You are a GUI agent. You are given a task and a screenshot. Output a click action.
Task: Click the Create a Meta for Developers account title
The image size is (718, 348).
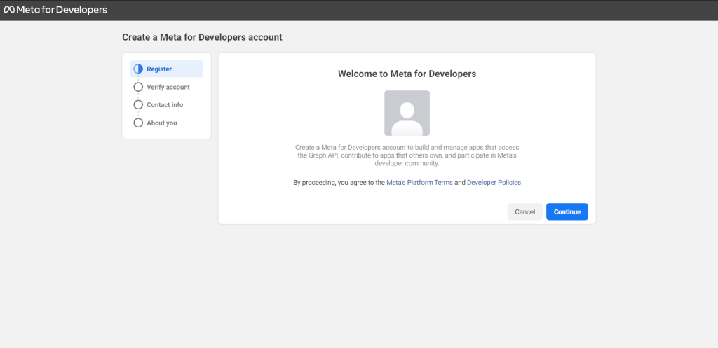pyautogui.click(x=202, y=38)
